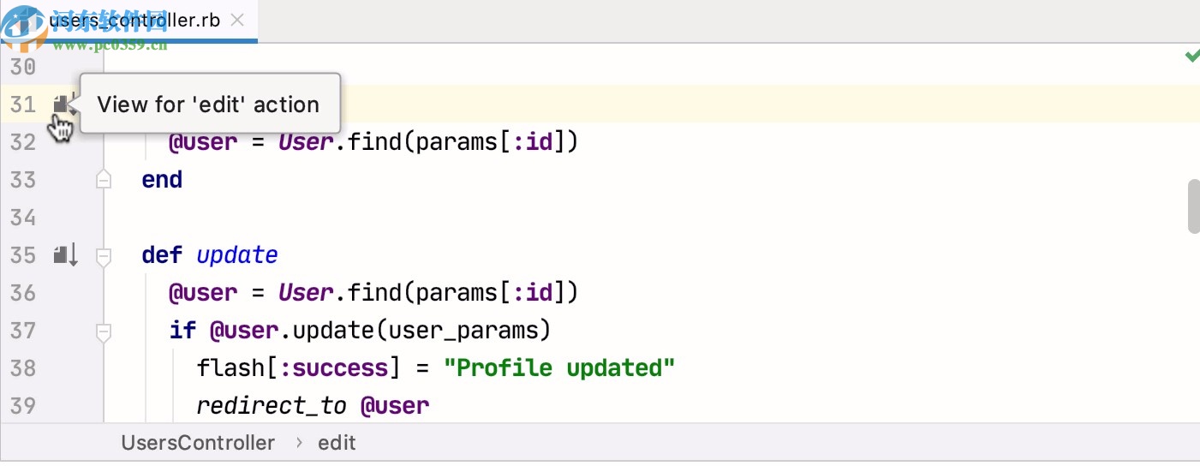Click the 'flash' identifier on line 38
Viewport: 1200px width, 466px height.
[x=230, y=368]
